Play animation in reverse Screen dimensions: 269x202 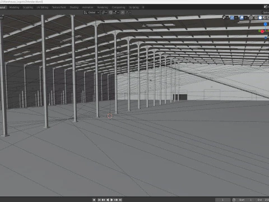pyautogui.click(x=108, y=200)
